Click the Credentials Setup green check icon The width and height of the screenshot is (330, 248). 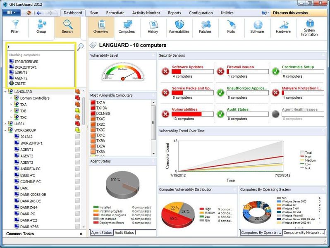[275, 72]
